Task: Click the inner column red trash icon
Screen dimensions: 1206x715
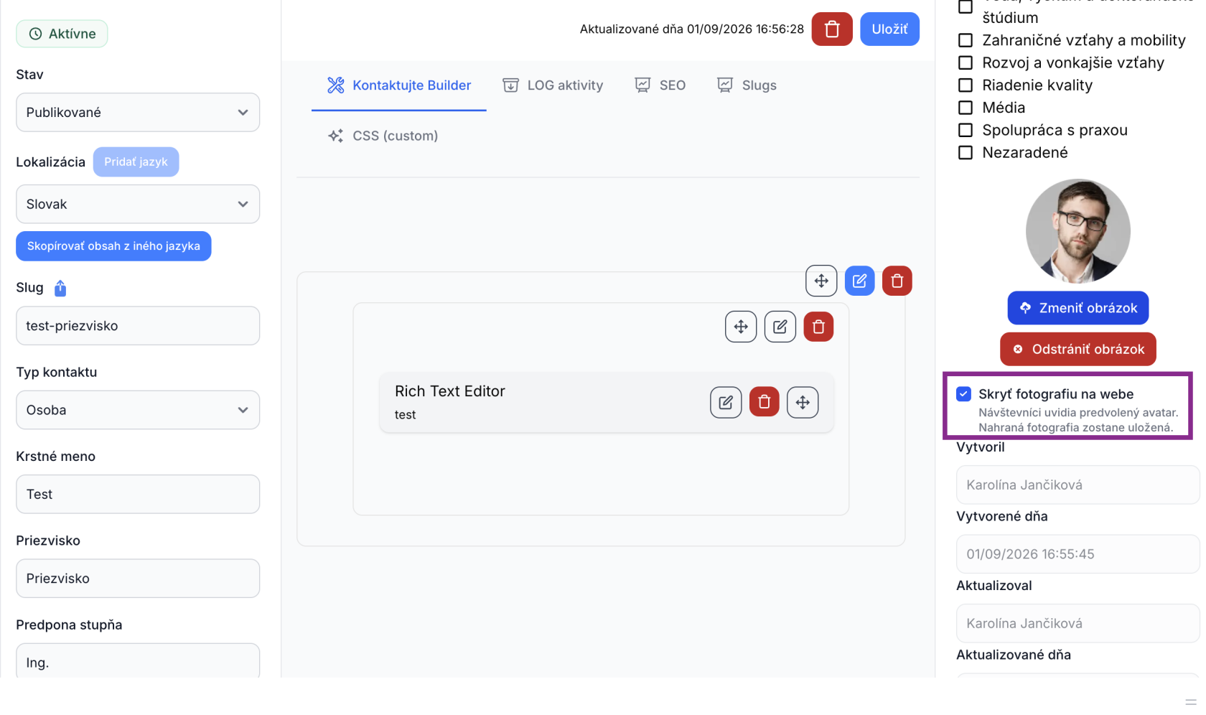Action: (818, 327)
